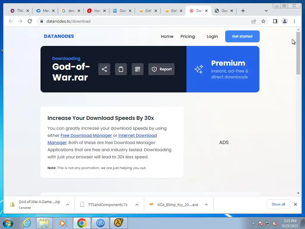Click the page vertical scrollbar thumb
Screen dimensions: 305x229
pyautogui.click(x=298, y=53)
